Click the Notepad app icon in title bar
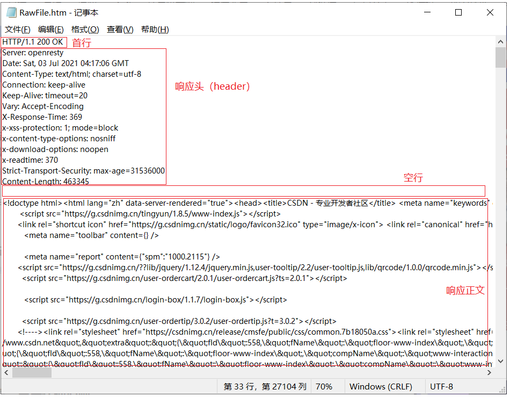Image resolution: width=510 pixels, height=397 pixels. click(11, 13)
